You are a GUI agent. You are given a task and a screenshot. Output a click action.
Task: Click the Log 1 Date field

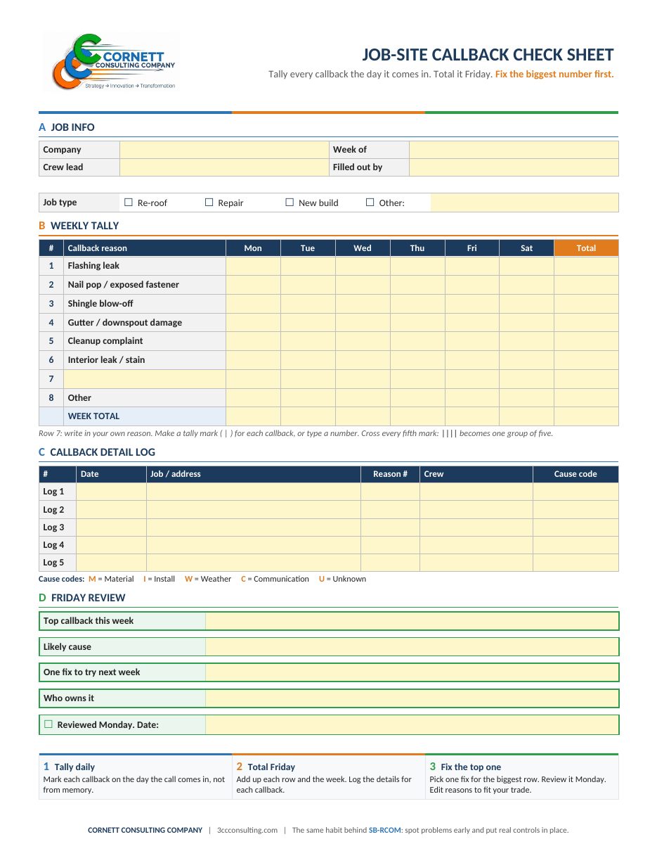[111, 492]
